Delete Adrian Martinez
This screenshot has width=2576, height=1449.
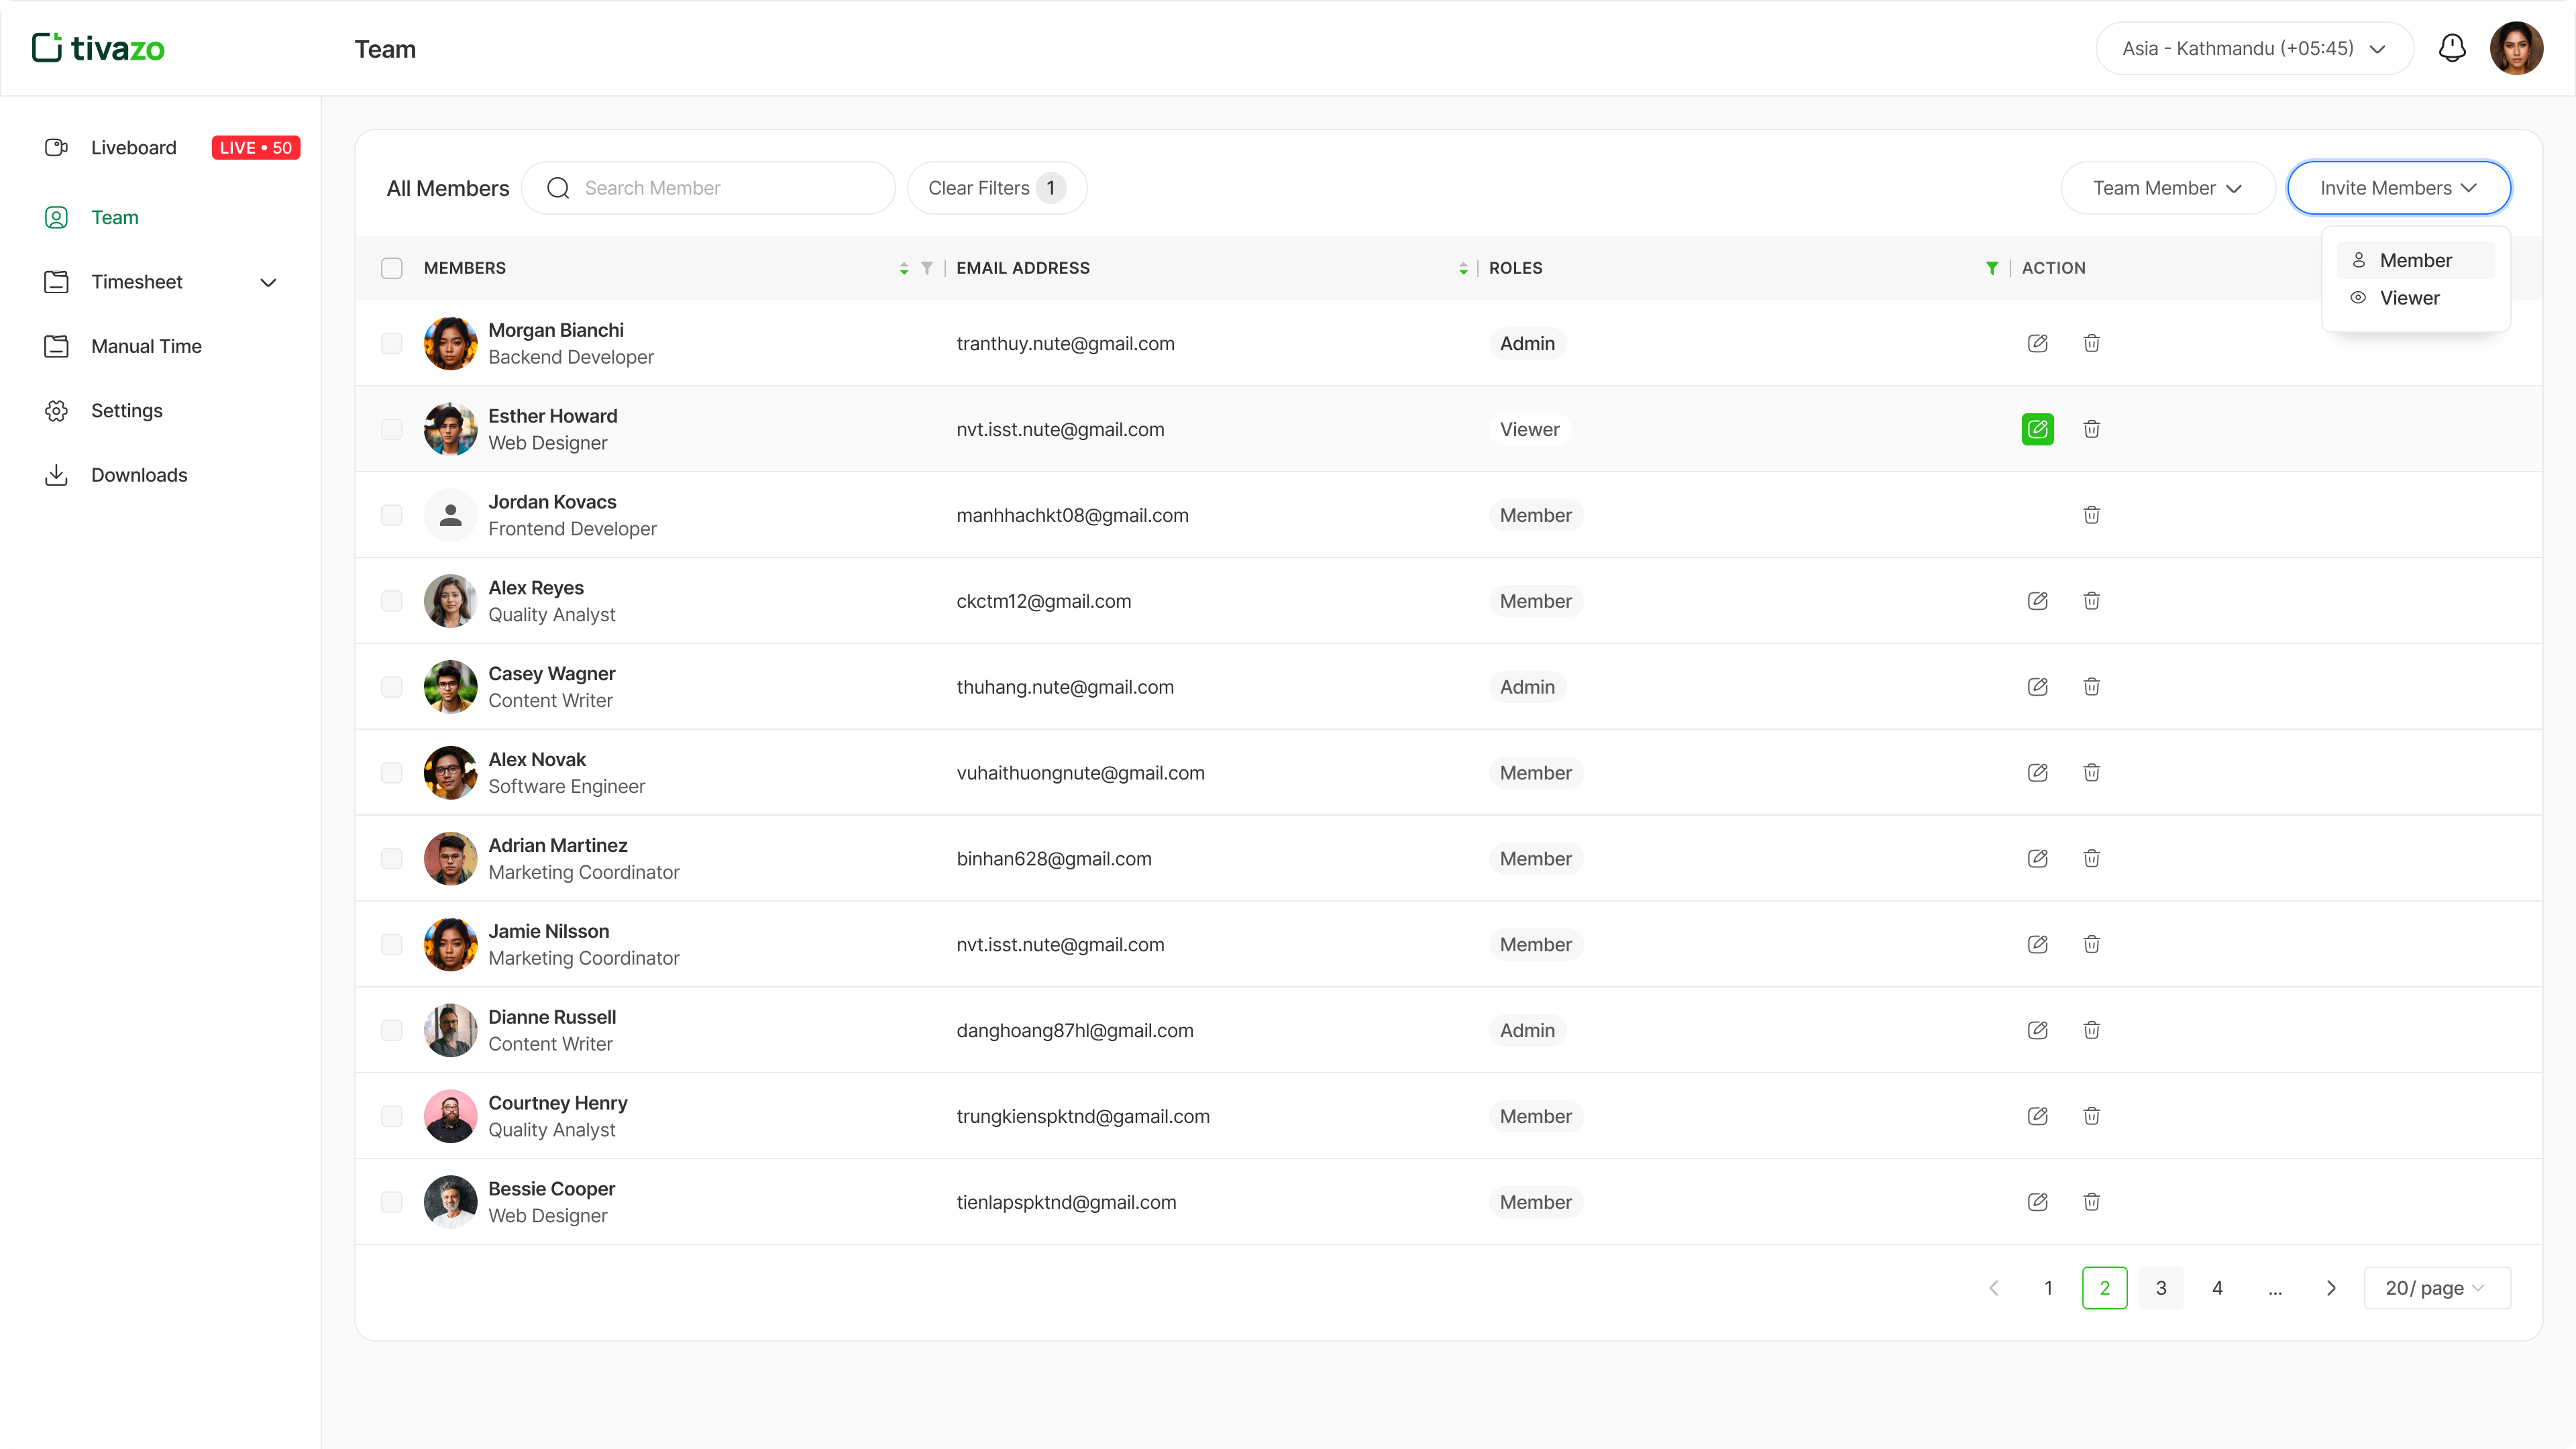coord(2091,859)
